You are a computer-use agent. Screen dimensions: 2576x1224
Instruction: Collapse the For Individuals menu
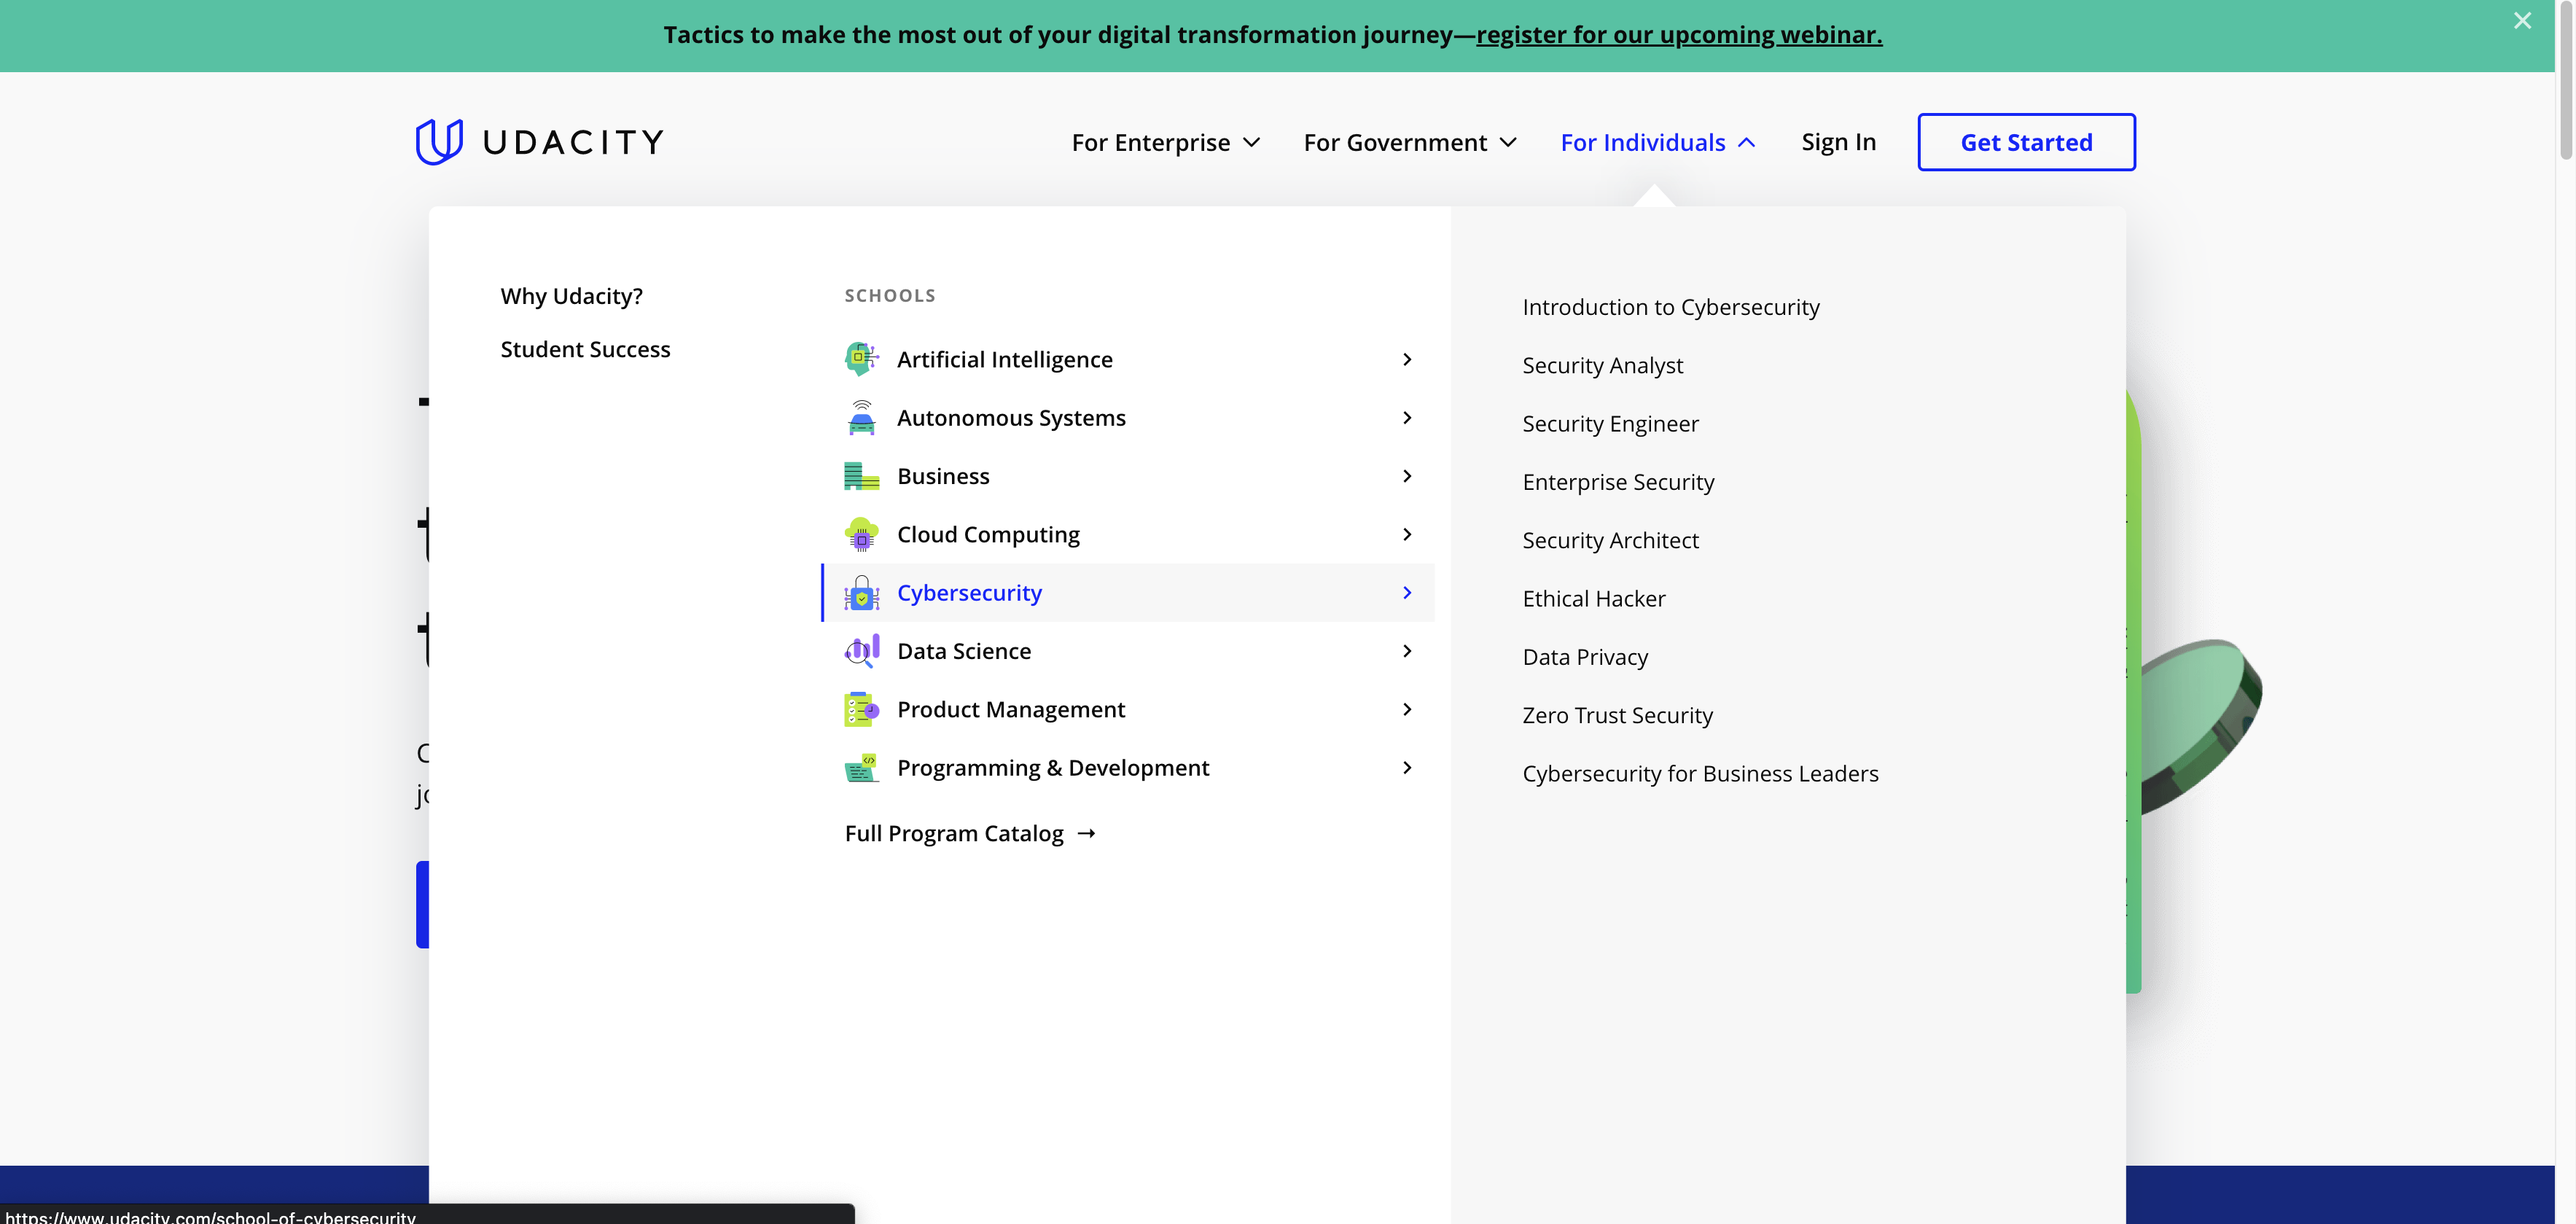pyautogui.click(x=1657, y=142)
